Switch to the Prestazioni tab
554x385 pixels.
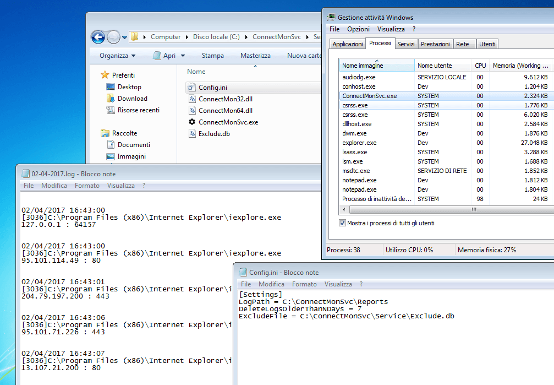click(x=435, y=44)
